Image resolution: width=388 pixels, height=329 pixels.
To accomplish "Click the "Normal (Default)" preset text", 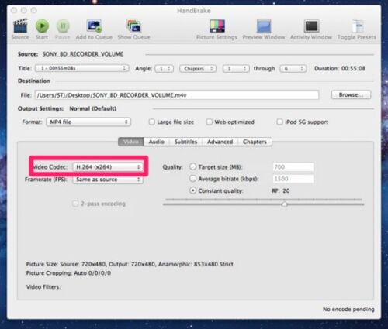I will (93, 108).
